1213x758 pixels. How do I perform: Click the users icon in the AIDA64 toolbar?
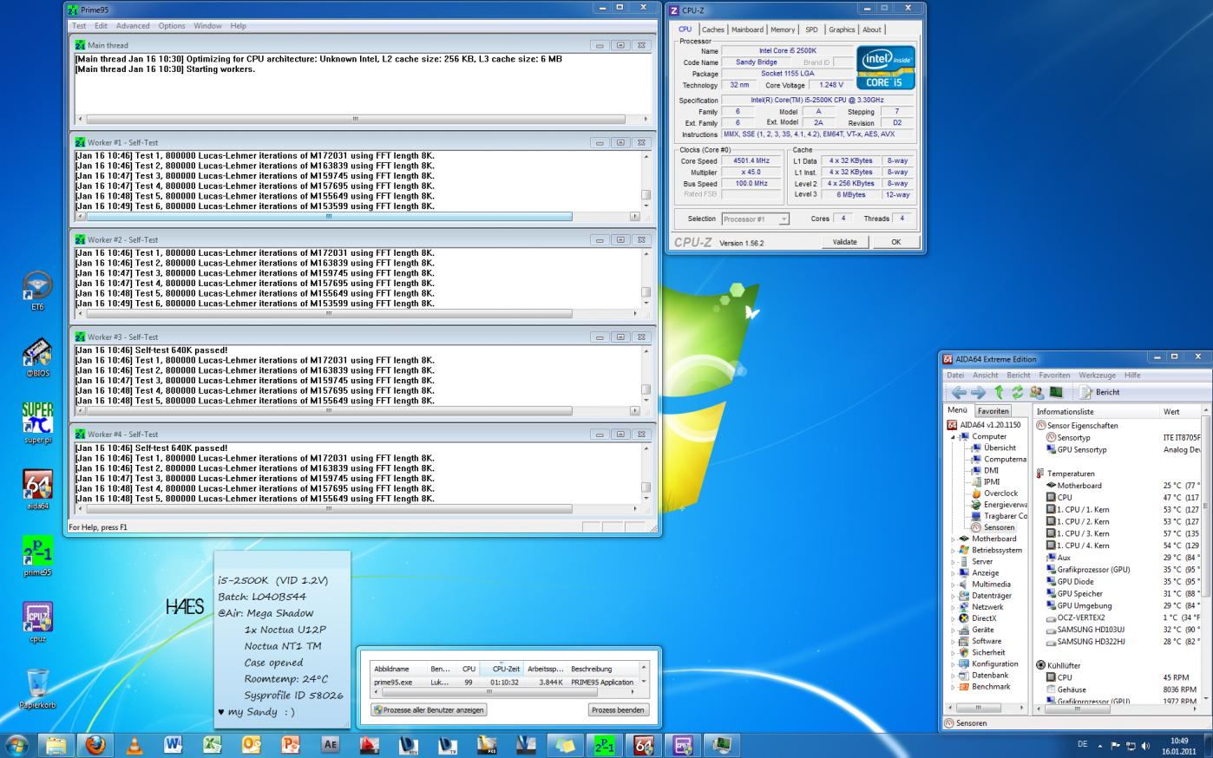pos(1036,392)
